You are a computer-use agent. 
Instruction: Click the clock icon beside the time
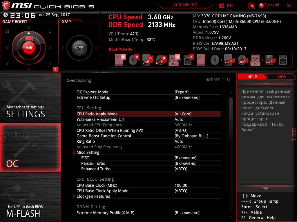point(6,15)
